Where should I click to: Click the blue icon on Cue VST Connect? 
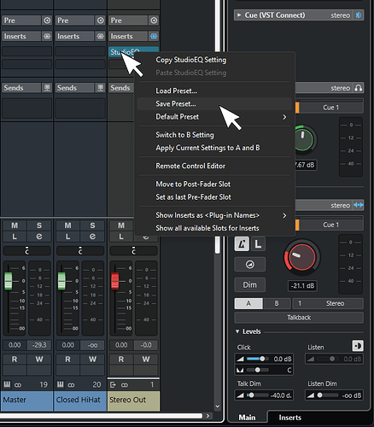(359, 15)
